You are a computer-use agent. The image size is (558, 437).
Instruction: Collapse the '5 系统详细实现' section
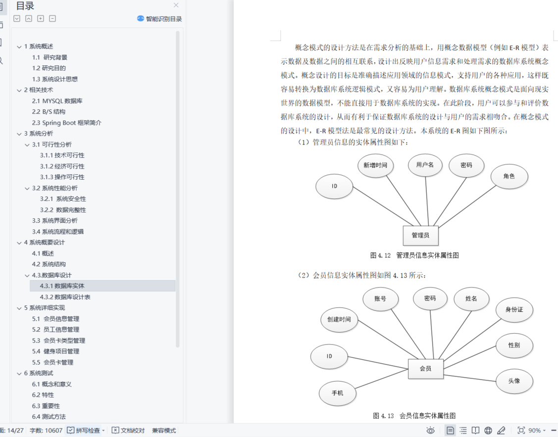point(19,308)
